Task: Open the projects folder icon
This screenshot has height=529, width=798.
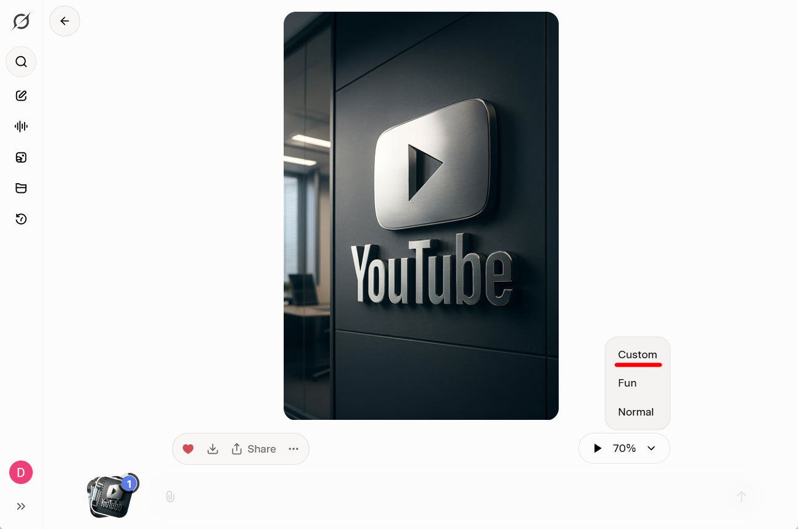Action: coord(21,188)
